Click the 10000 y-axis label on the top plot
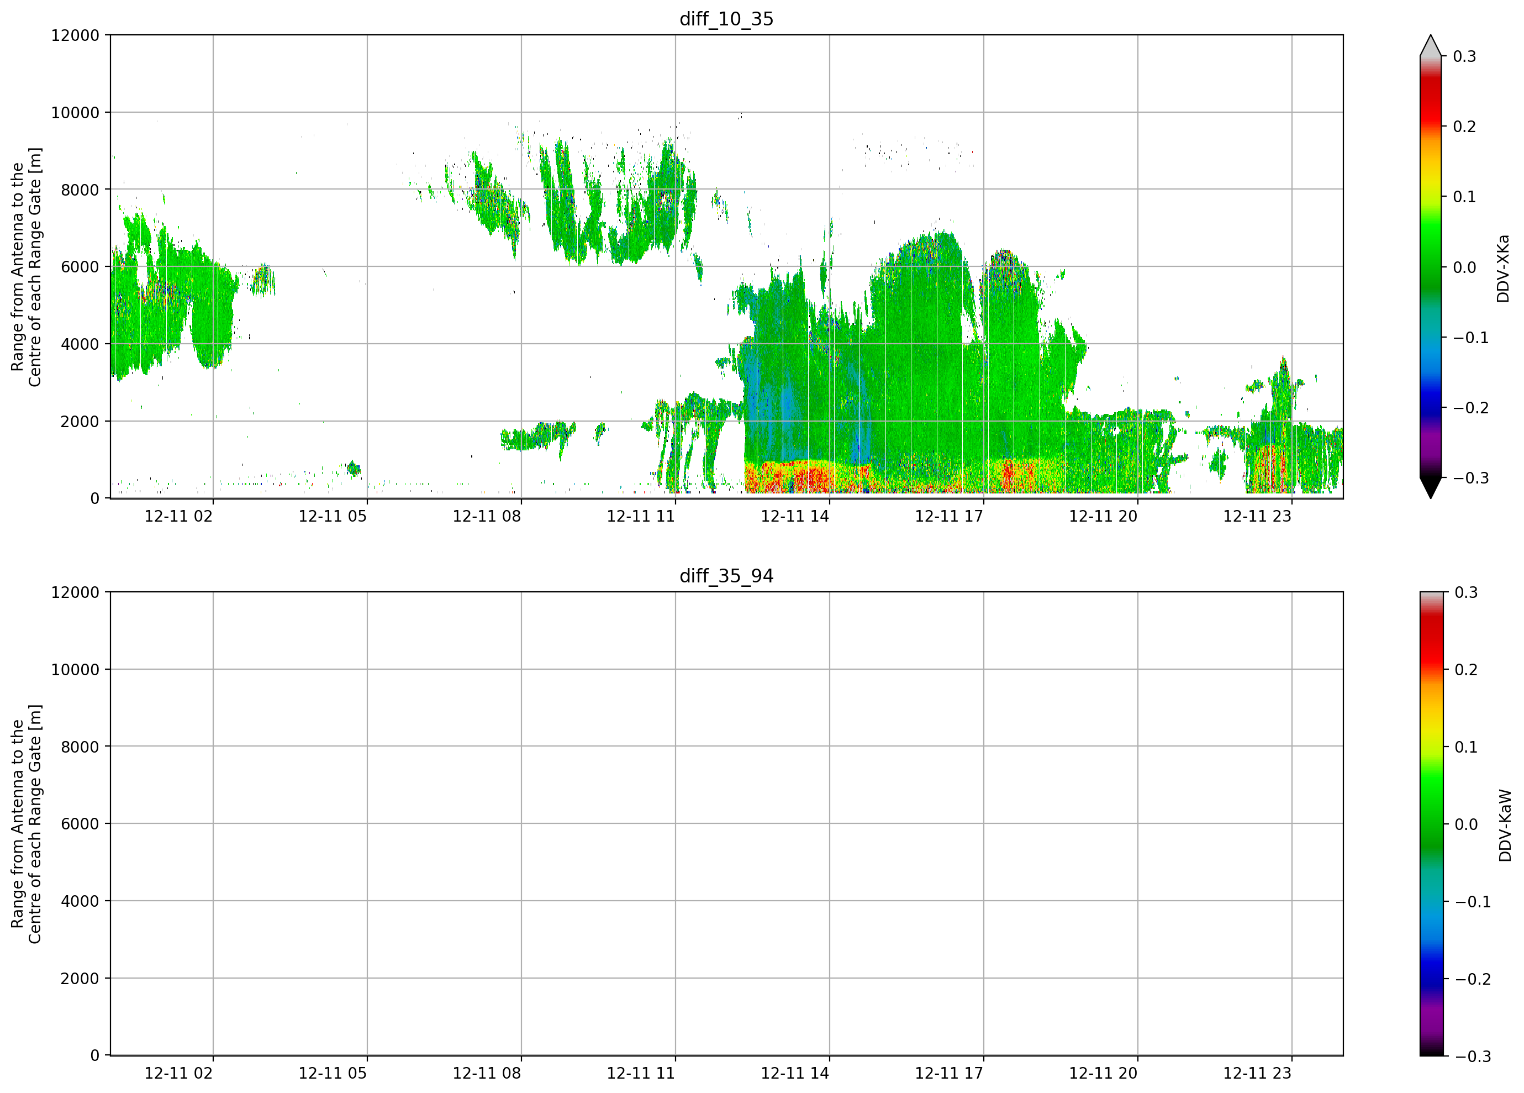 click(x=75, y=113)
